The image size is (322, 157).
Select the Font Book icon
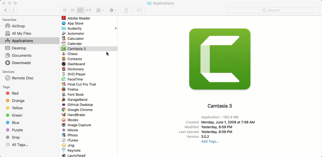coord(64,95)
